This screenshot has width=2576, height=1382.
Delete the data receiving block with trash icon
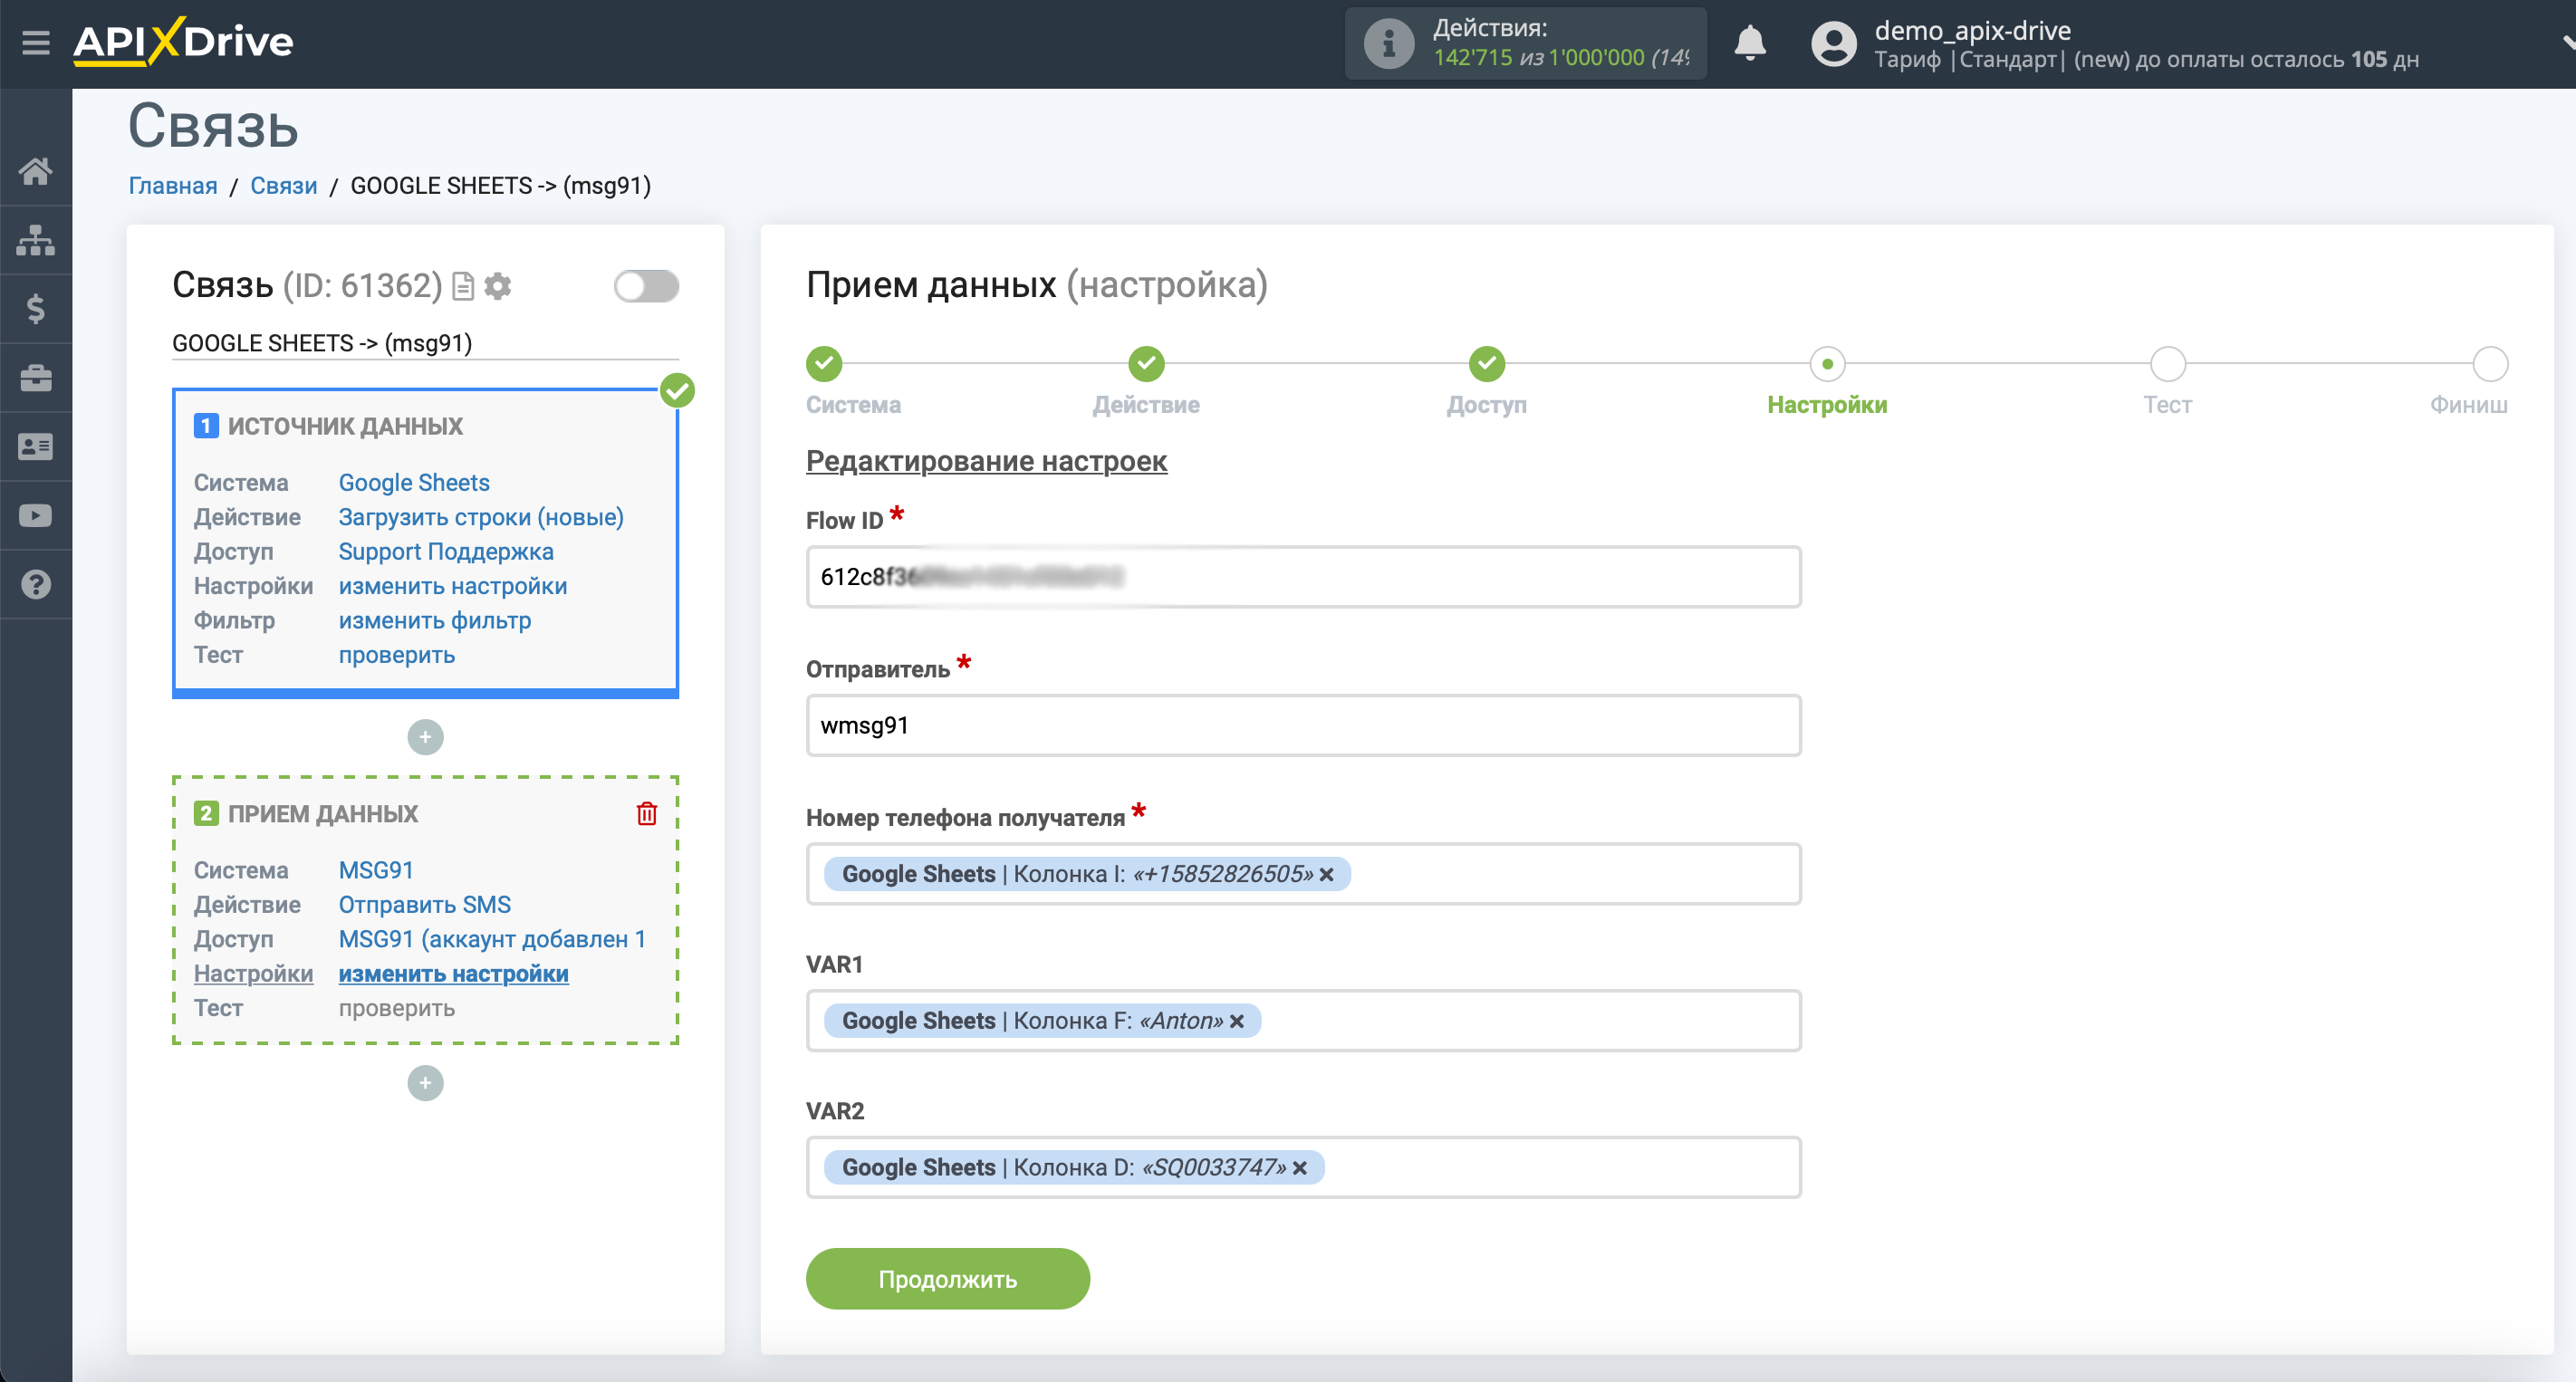647,814
